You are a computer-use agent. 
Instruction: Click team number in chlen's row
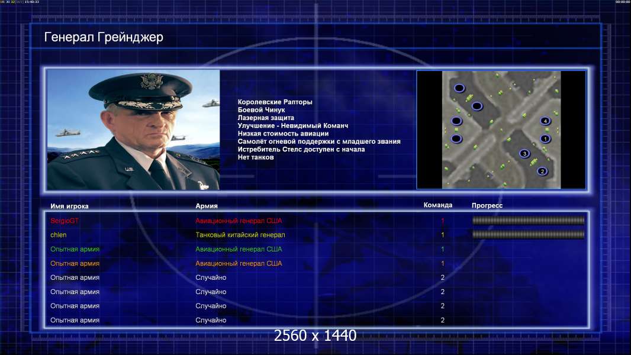pyautogui.click(x=443, y=235)
